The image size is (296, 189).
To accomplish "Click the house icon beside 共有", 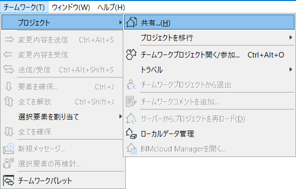I will (x=131, y=22).
